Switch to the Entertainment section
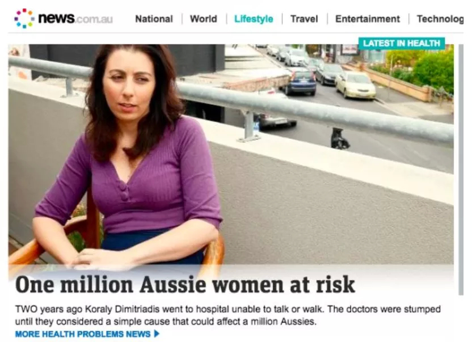The image size is (472, 342). (x=368, y=19)
